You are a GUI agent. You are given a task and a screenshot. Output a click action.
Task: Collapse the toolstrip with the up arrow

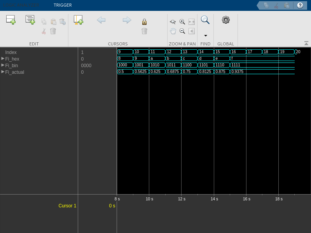[306, 43]
